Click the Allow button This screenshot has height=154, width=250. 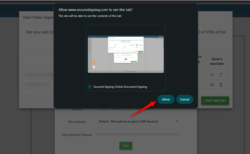pyautogui.click(x=166, y=99)
